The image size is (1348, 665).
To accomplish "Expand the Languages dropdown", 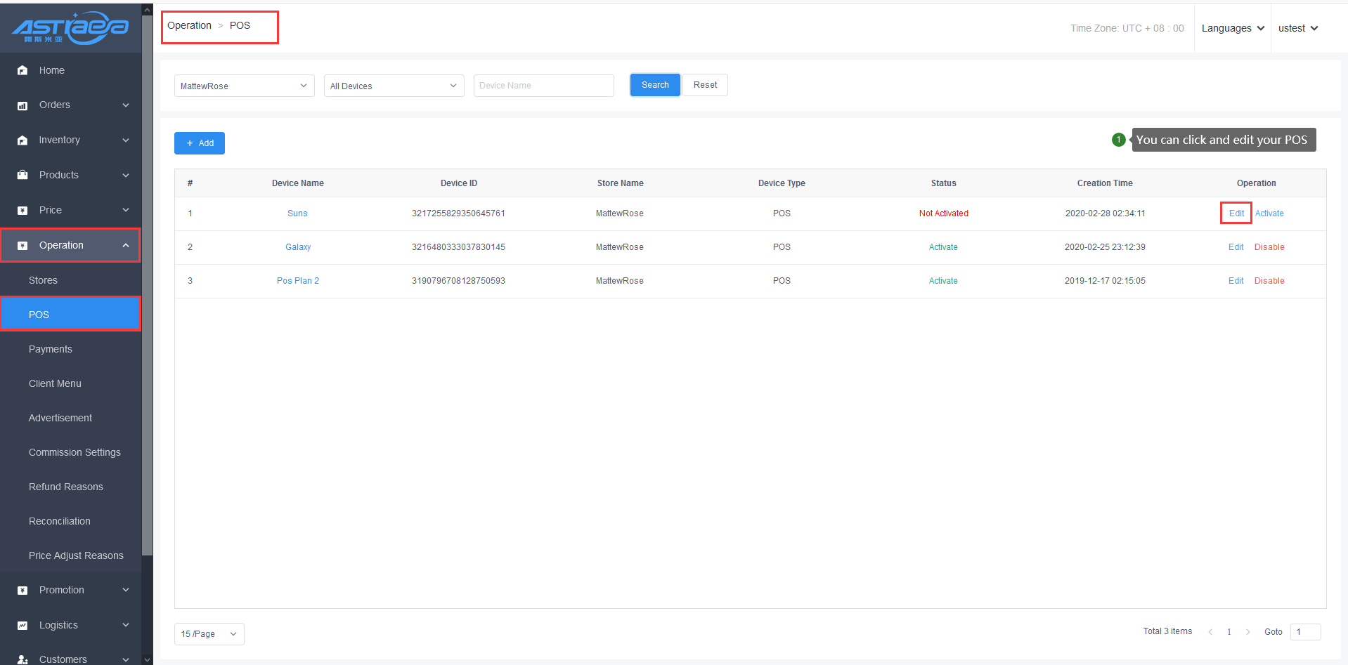I will [1232, 28].
